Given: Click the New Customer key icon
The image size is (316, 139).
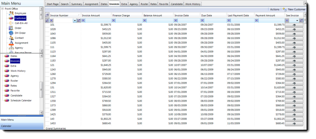Looking at the screenshot, I should click(285, 10).
